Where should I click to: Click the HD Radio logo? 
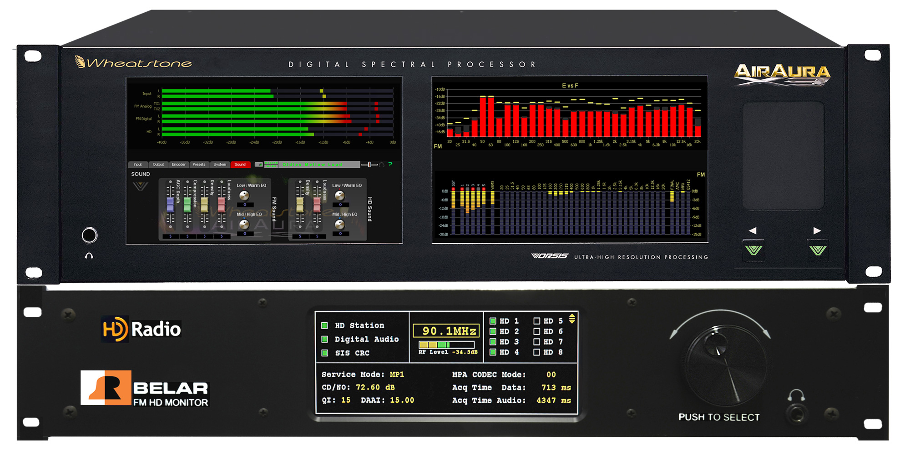tap(141, 329)
